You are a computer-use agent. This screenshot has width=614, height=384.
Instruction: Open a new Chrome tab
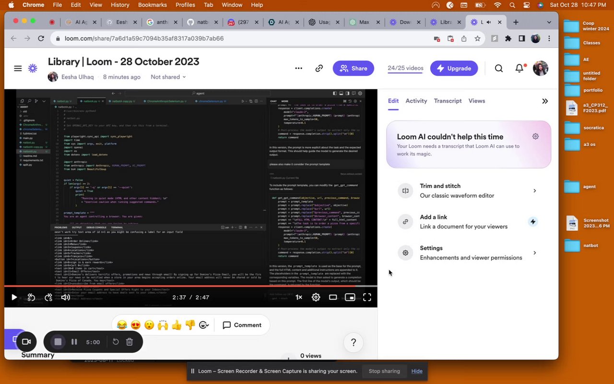click(516, 22)
